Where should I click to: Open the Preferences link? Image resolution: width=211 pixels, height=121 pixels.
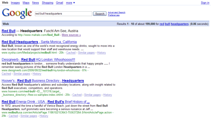(x=114, y=15)
